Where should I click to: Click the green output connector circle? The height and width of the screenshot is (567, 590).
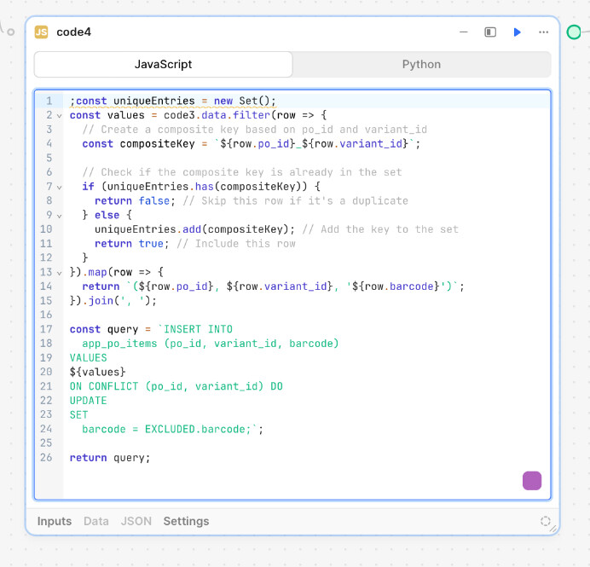pos(574,32)
